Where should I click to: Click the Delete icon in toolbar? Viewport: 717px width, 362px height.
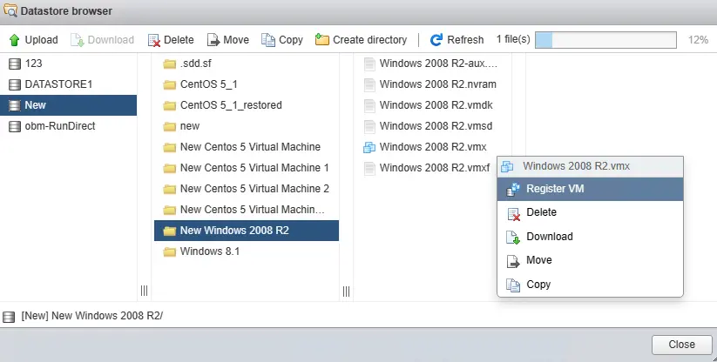point(154,40)
